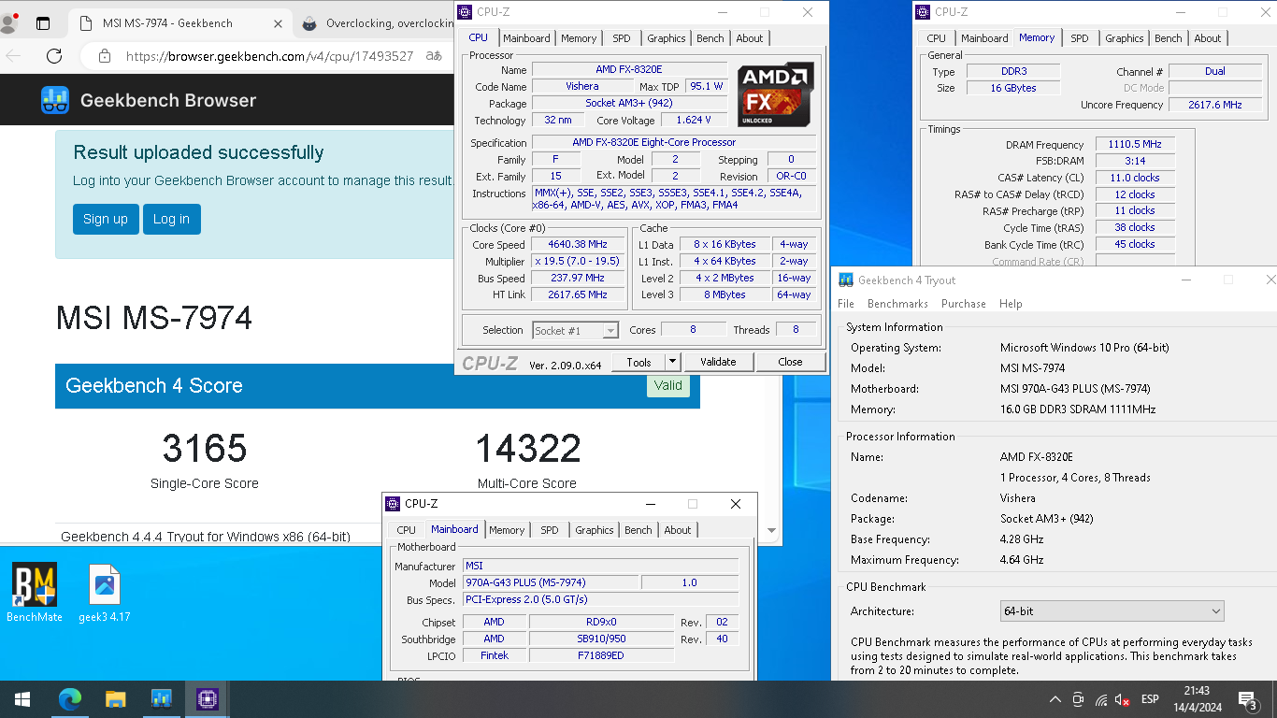Open the browser profile avatar
1277x718 pixels.
coord(9,23)
